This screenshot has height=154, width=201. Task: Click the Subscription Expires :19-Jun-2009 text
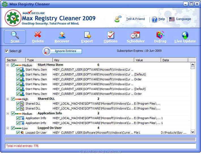(139, 51)
